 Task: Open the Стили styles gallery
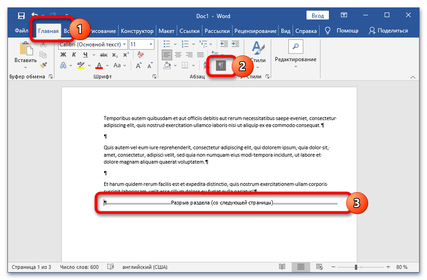pos(258,55)
